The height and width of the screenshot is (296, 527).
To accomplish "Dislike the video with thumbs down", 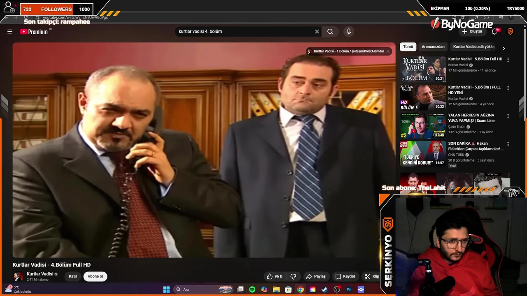I will (294, 276).
